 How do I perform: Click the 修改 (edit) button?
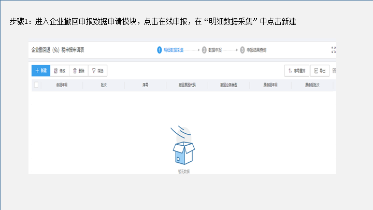(x=60, y=71)
